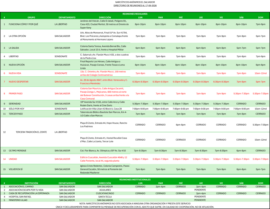Select CASA DE RECUPERACIÓN LA ESPERANZA institution
This screenshot has height=209, width=270.
point(29,193)
